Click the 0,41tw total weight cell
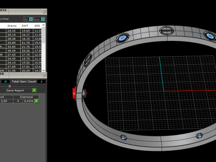 click(29, 101)
